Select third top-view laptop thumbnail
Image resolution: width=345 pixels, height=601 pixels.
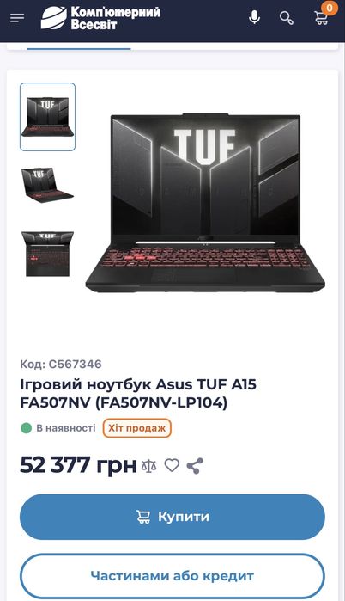point(47,254)
